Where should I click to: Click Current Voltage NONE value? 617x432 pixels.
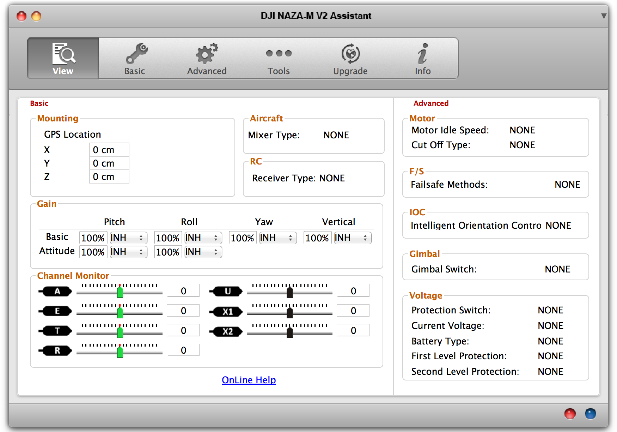coord(550,326)
